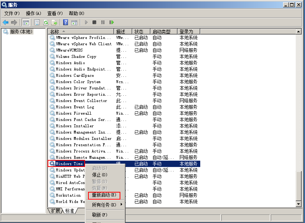Click the vertical scrollbar thumb

point(298,186)
